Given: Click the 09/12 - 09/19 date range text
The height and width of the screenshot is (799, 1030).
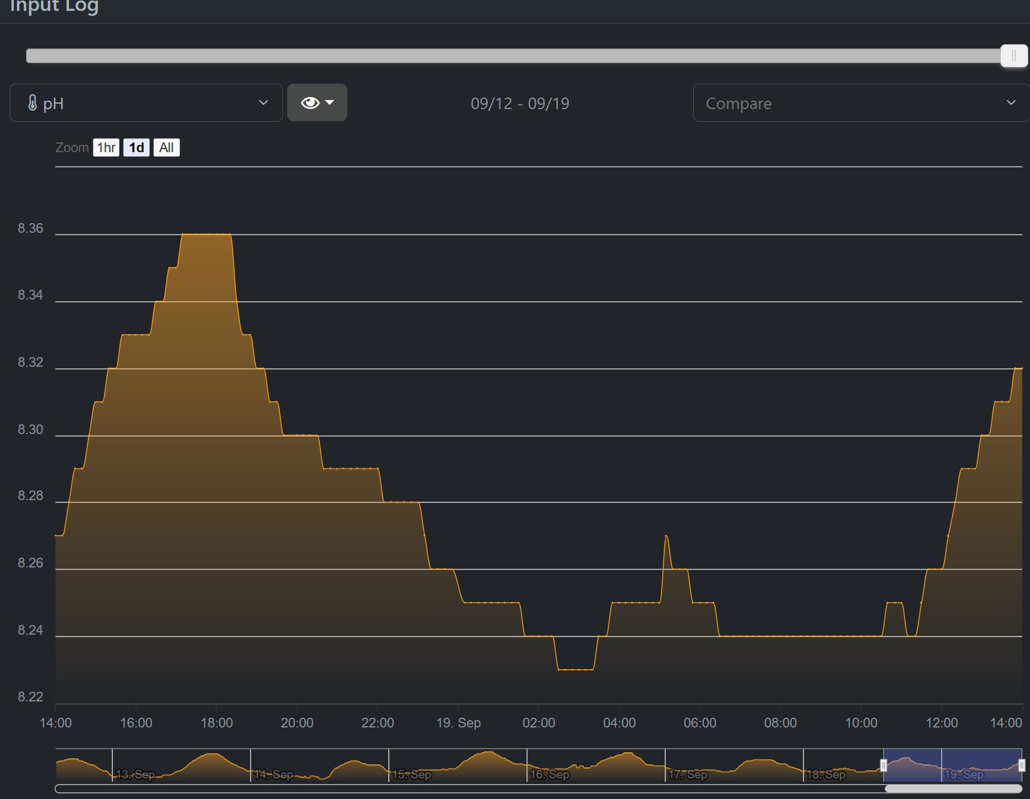Looking at the screenshot, I should [x=520, y=103].
